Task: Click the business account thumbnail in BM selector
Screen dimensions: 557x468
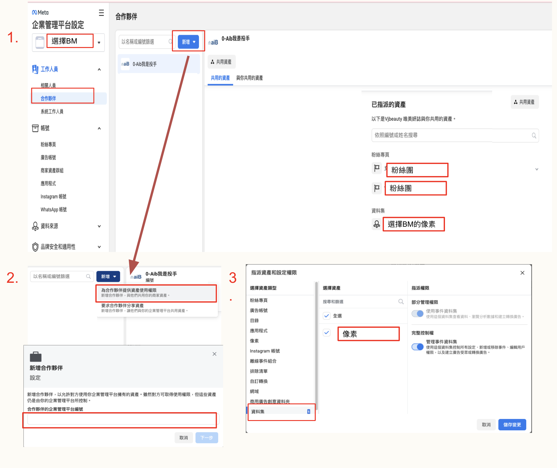Action: 40,42
